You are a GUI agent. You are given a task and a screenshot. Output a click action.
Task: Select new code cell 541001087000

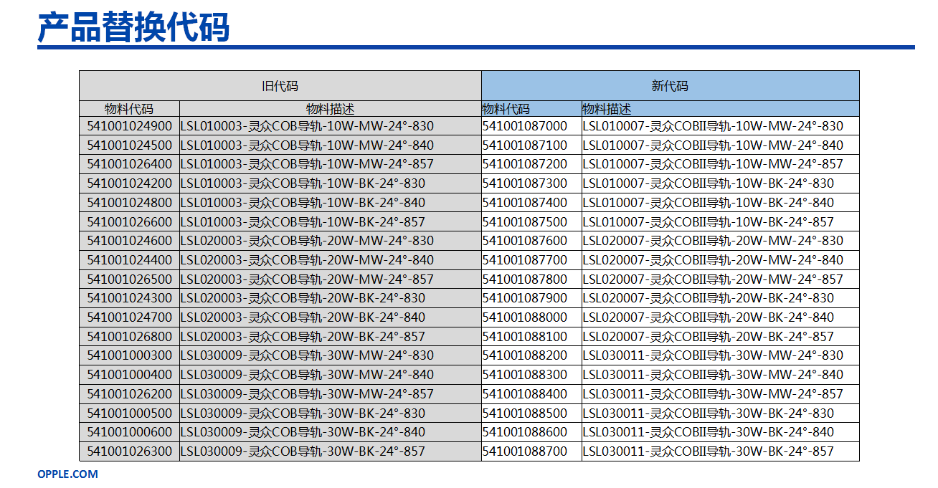point(524,126)
